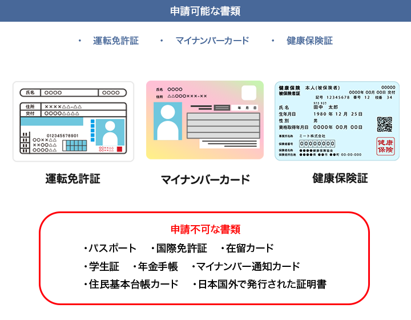The width and height of the screenshot is (411, 320).
Task: Choose マイナンバーカード in the black bullet list
Action: tap(212, 41)
